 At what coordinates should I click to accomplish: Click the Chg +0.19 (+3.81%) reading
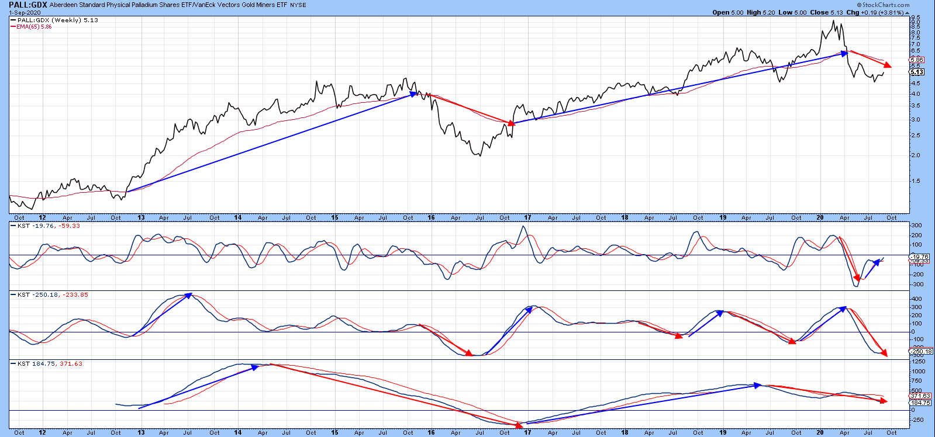874,12
